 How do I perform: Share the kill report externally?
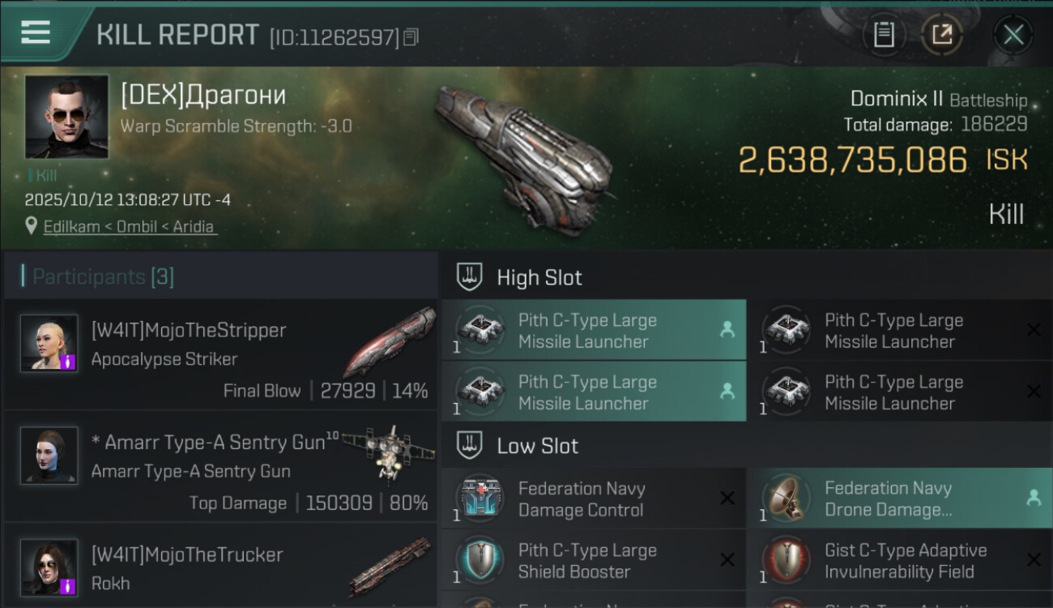click(x=942, y=35)
